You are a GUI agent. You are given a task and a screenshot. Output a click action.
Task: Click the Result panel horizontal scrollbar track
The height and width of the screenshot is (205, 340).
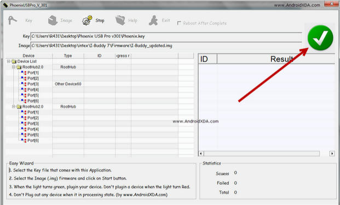(x=262, y=153)
